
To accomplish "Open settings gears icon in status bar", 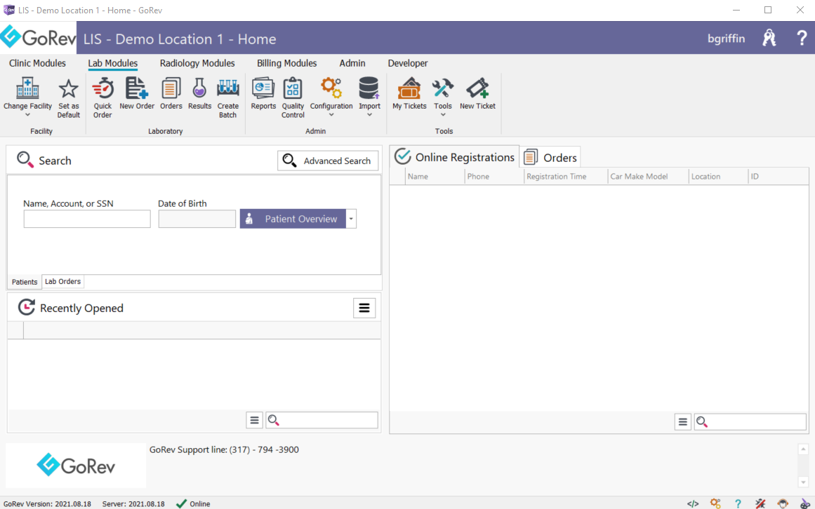I will [715, 503].
